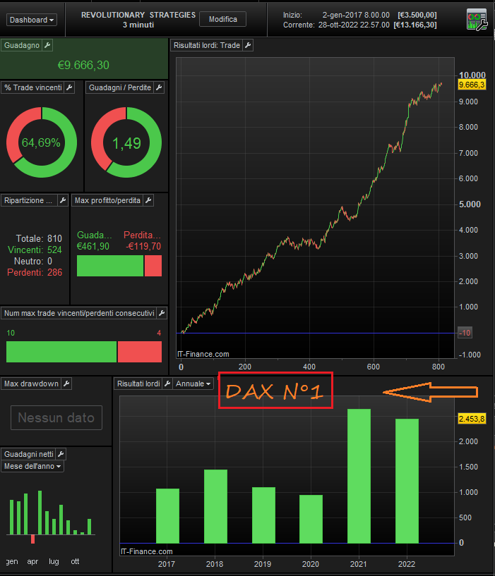The image size is (495, 576).
Task: Click the 2022 annual result bar
Action: click(x=407, y=481)
